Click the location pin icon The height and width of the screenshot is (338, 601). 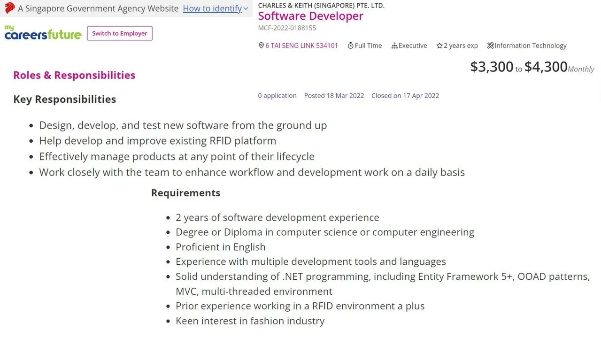261,46
